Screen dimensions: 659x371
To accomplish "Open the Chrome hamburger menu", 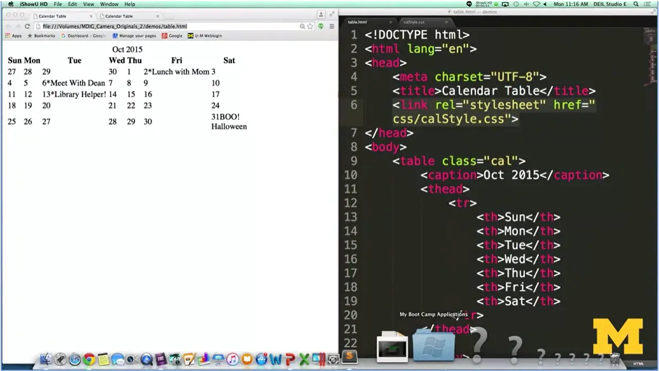I will tap(332, 26).
